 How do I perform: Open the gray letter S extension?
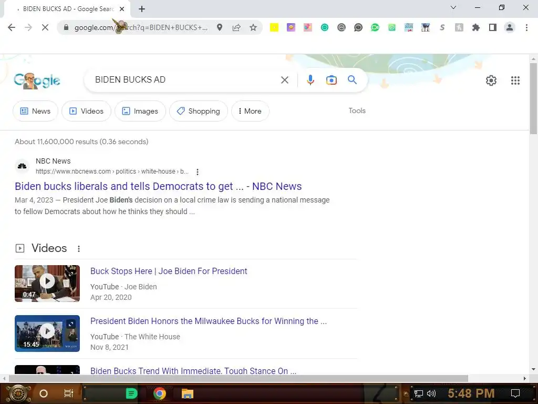(x=442, y=27)
